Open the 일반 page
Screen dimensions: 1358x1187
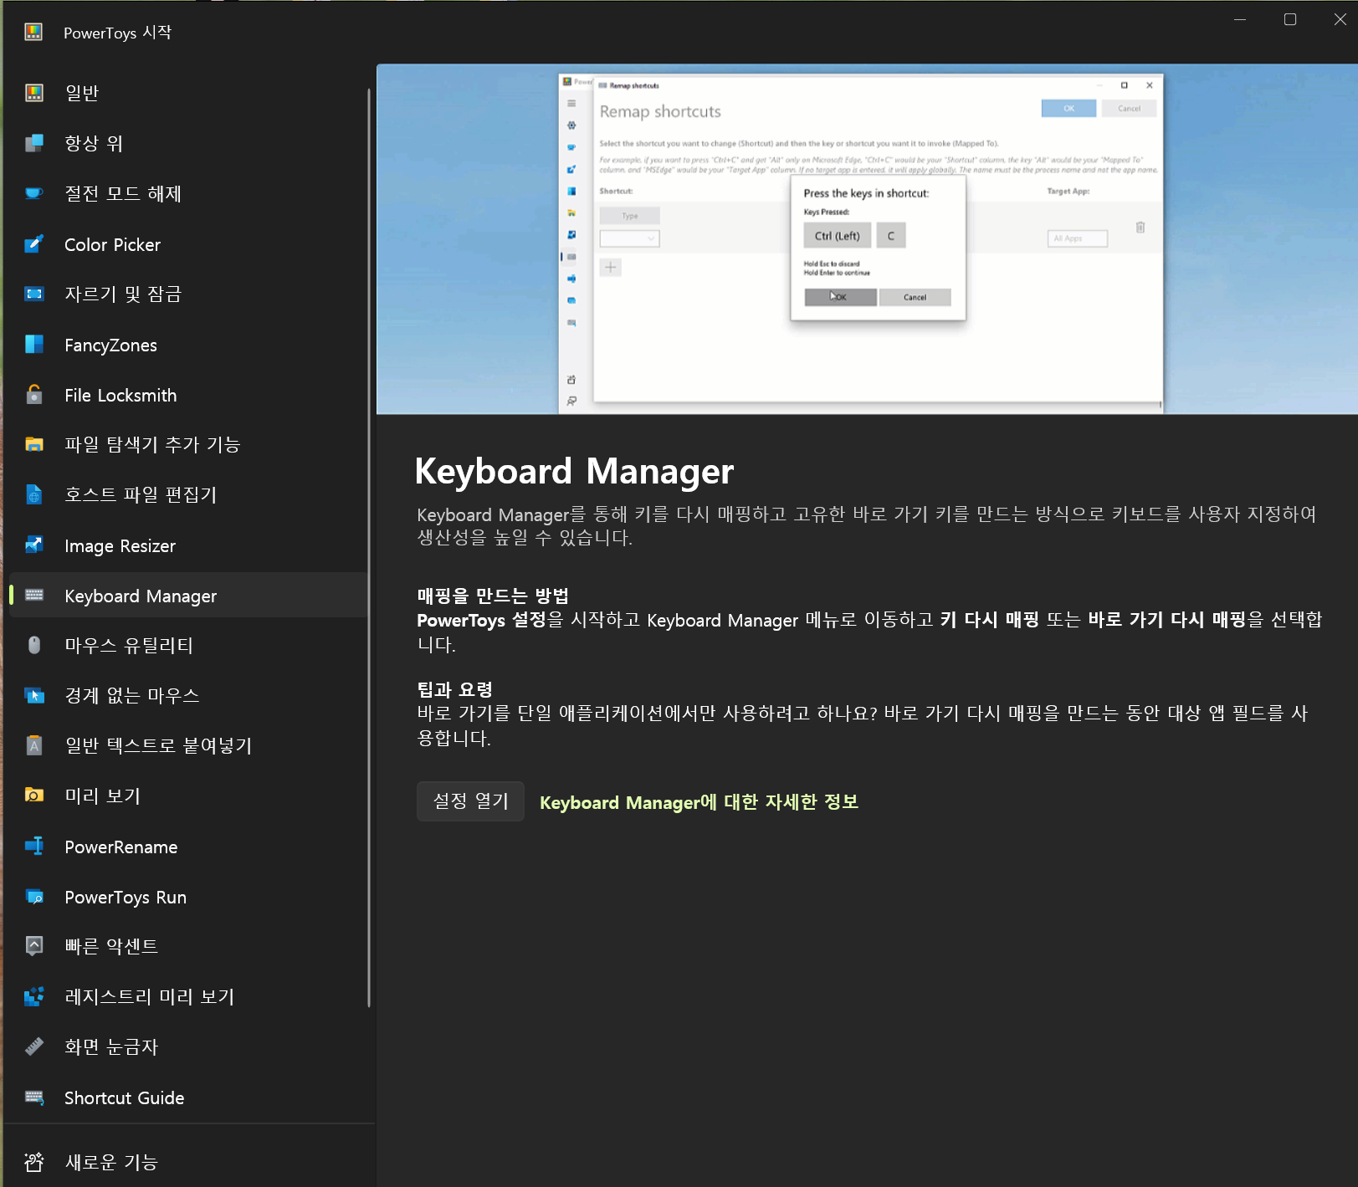82,93
